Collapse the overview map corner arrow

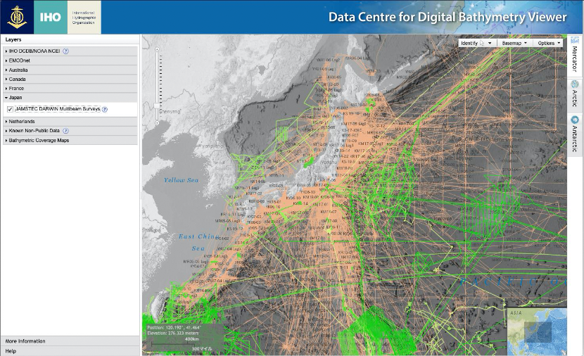click(x=564, y=352)
